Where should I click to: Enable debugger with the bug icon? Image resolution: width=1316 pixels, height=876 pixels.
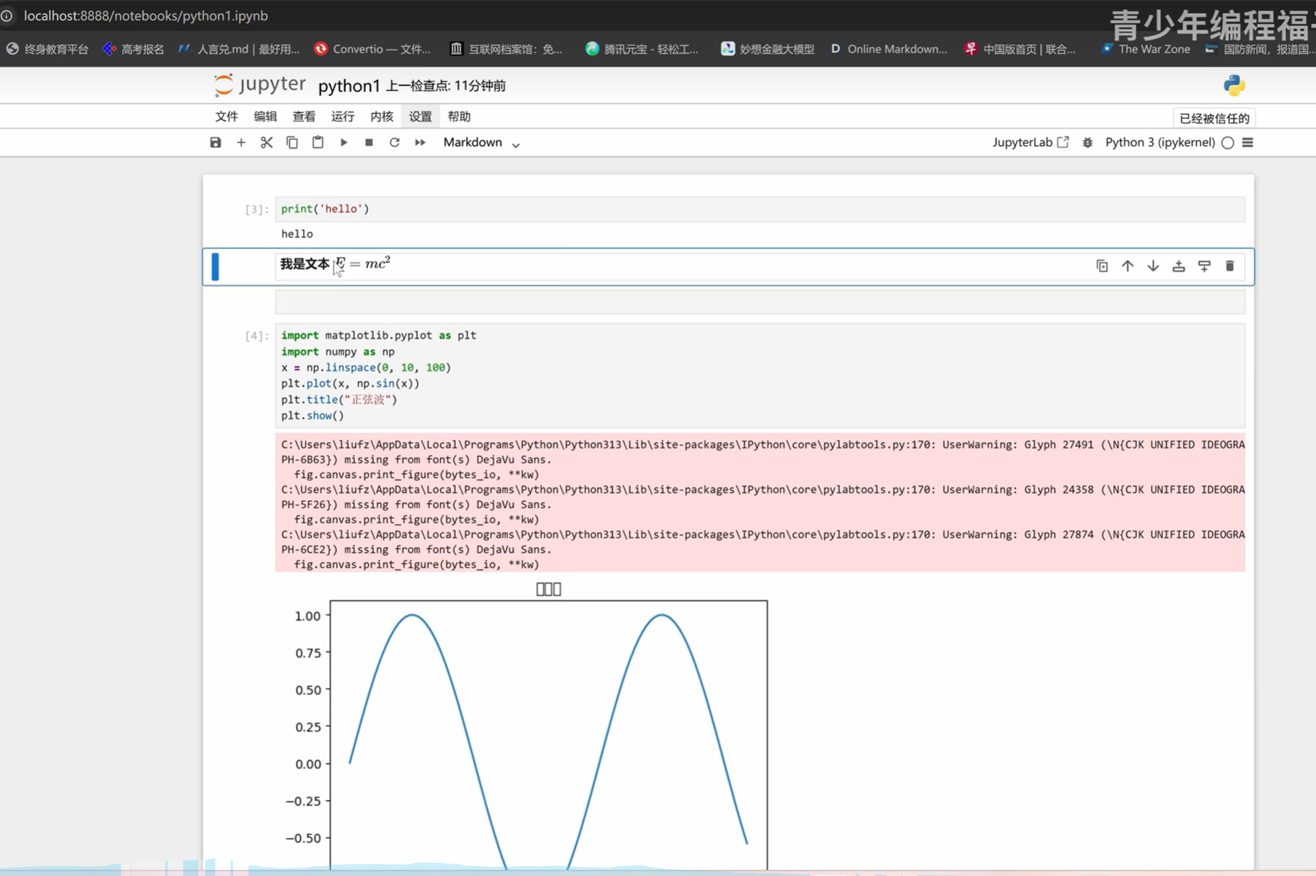[x=1087, y=143]
